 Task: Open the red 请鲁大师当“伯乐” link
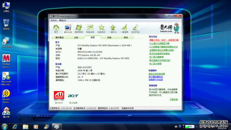click(164, 40)
